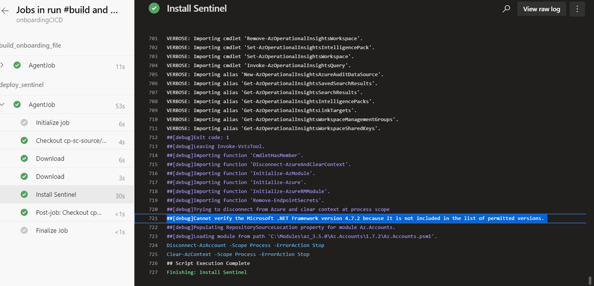Open the second Download step (3s)
This screenshot has height=286, width=594.
point(50,176)
